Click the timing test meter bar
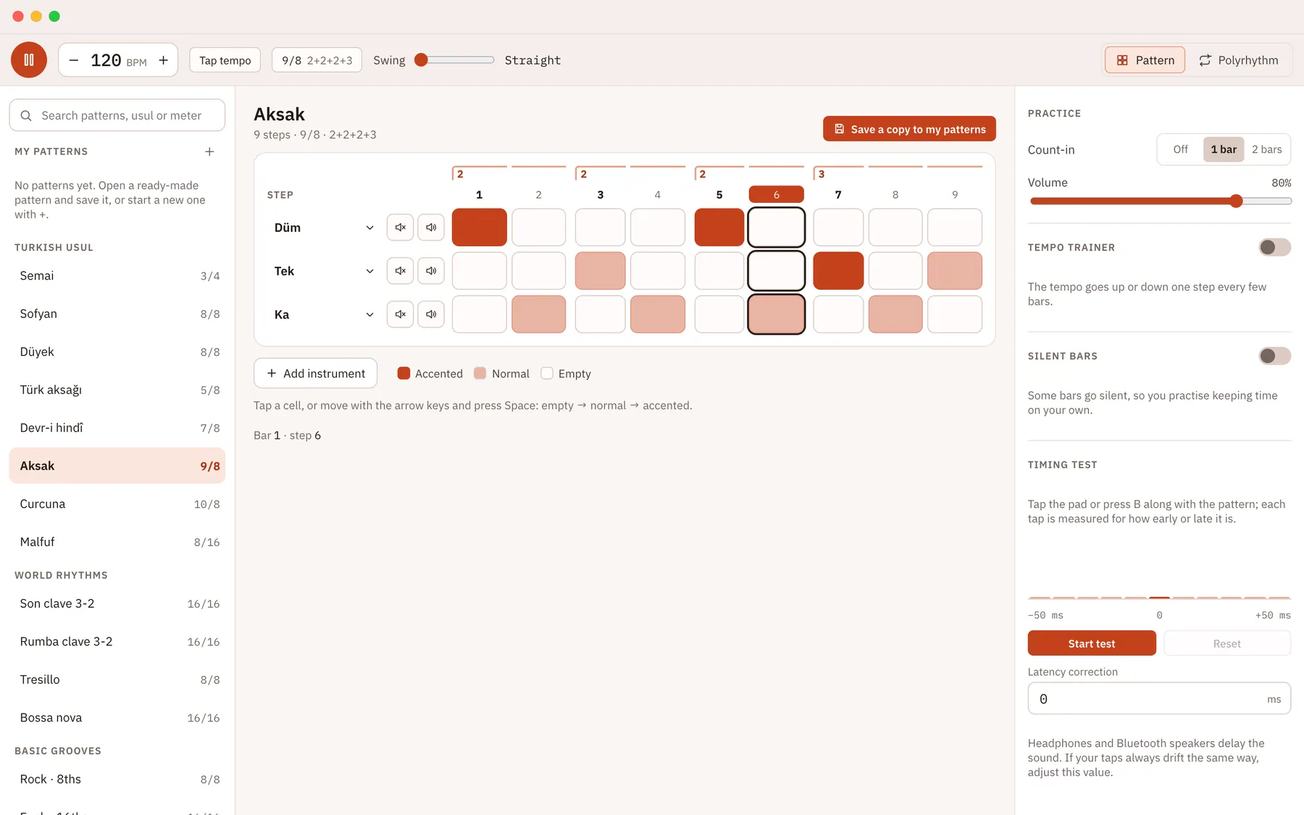Screen dimensions: 1304x815 tap(1159, 598)
